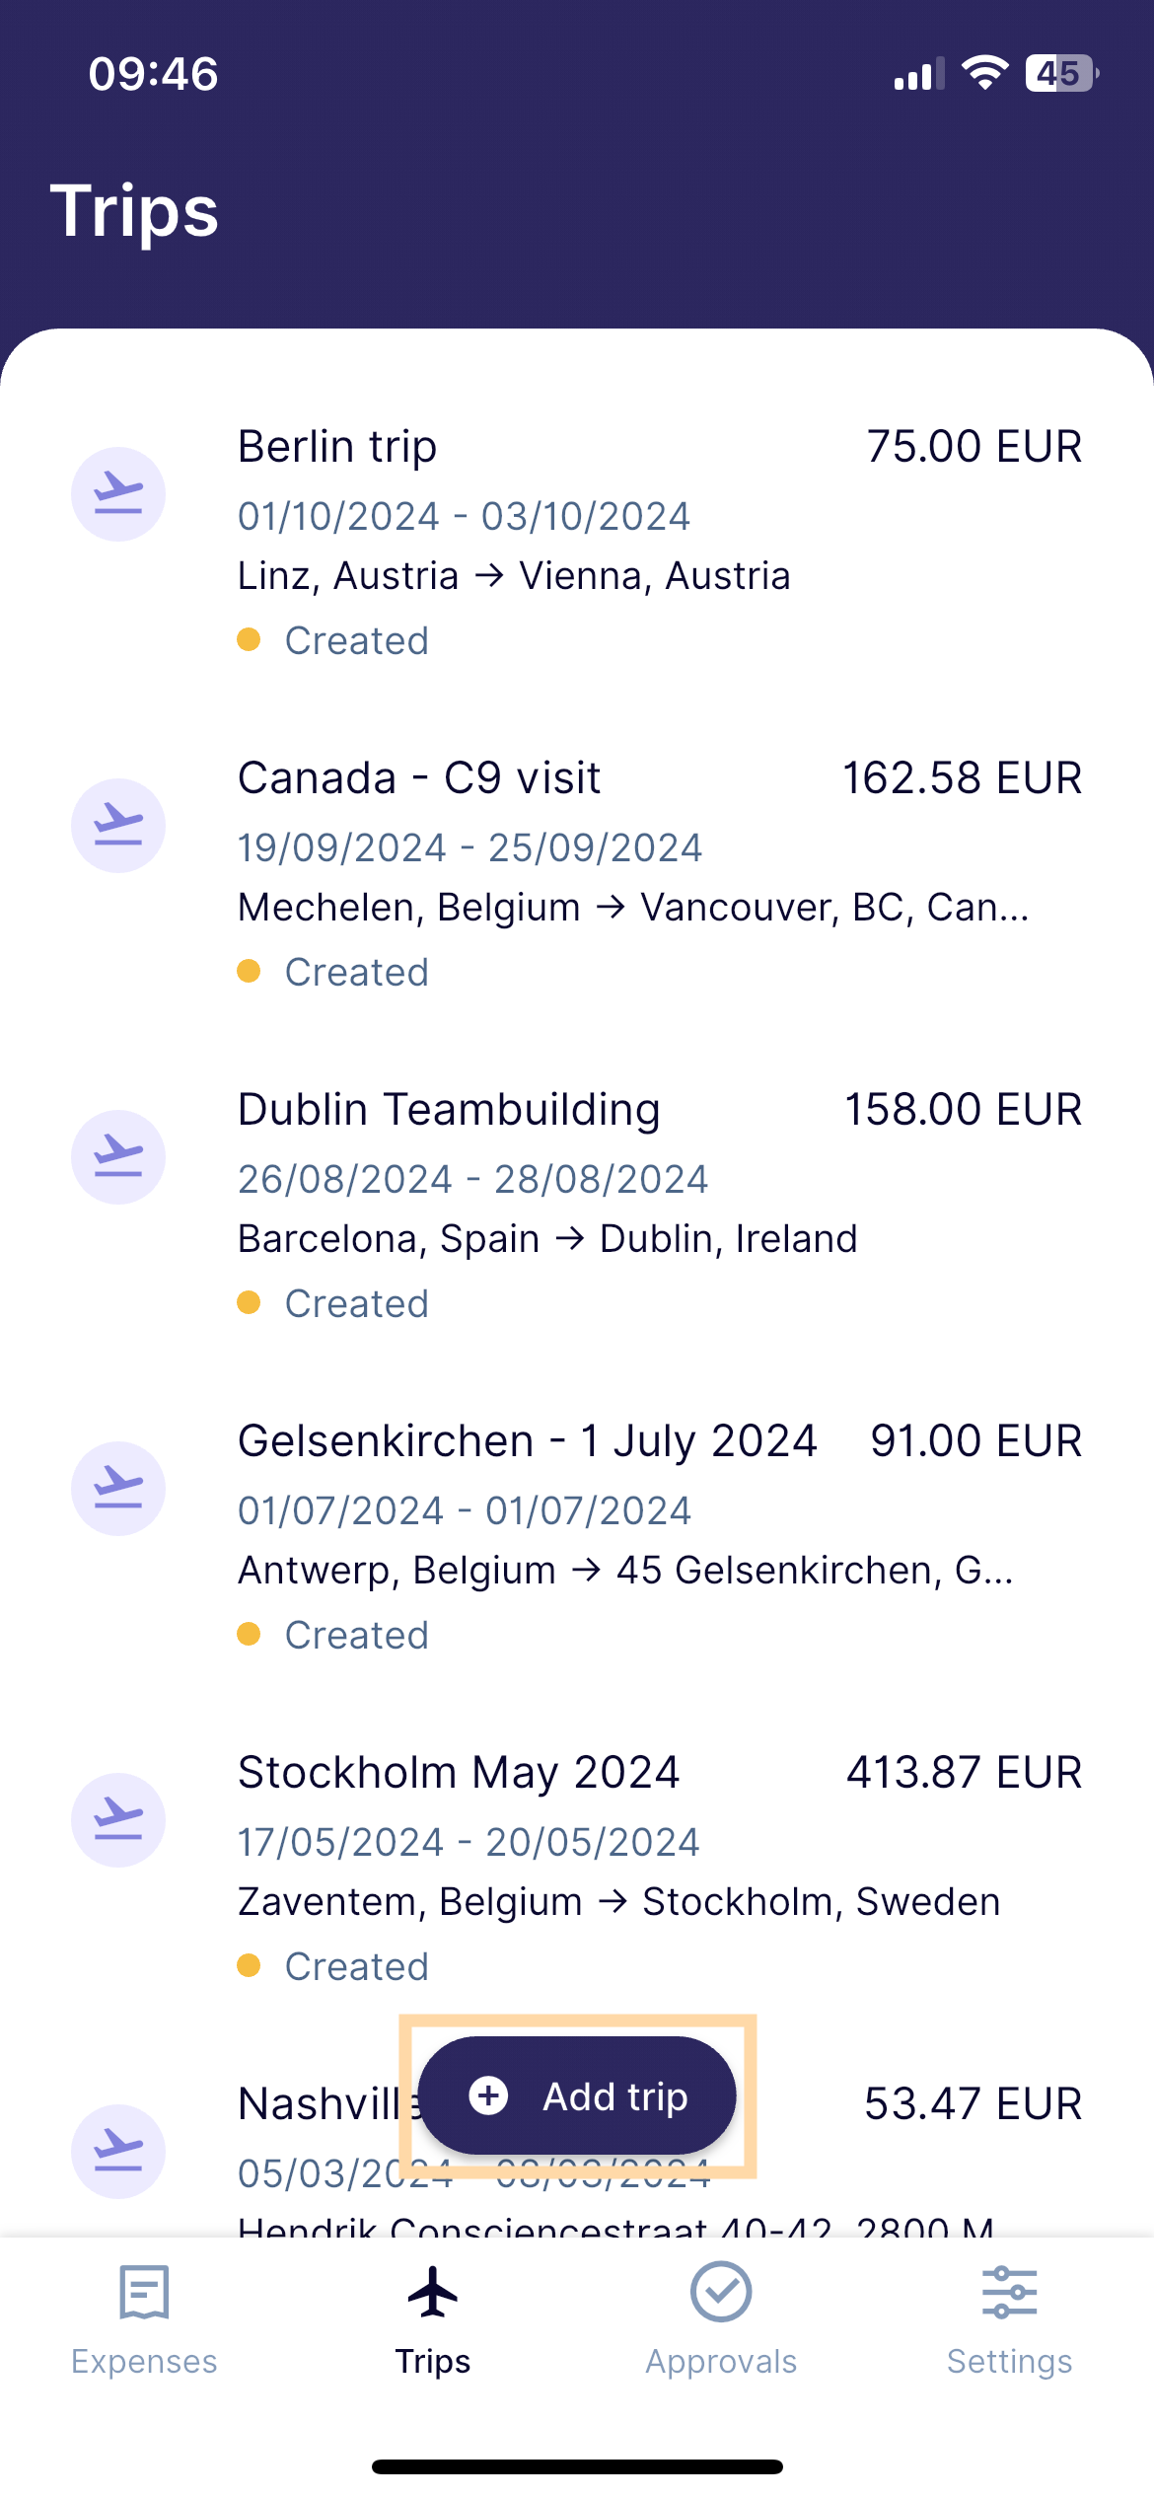Tap the 162.58 EUR amount
1154x2498 pixels.
962,777
